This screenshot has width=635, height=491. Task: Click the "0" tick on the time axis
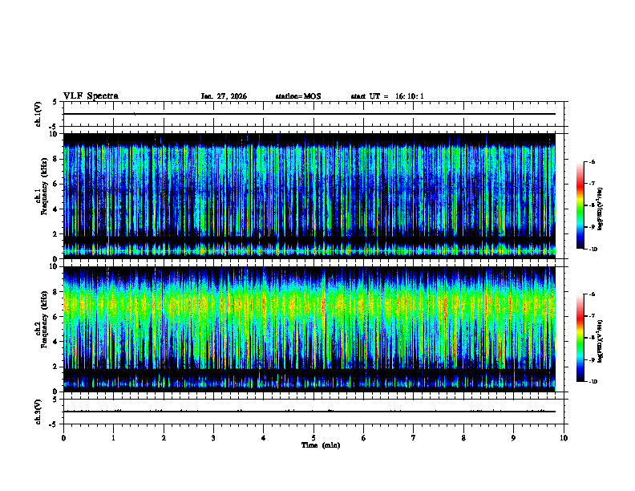click(63, 438)
